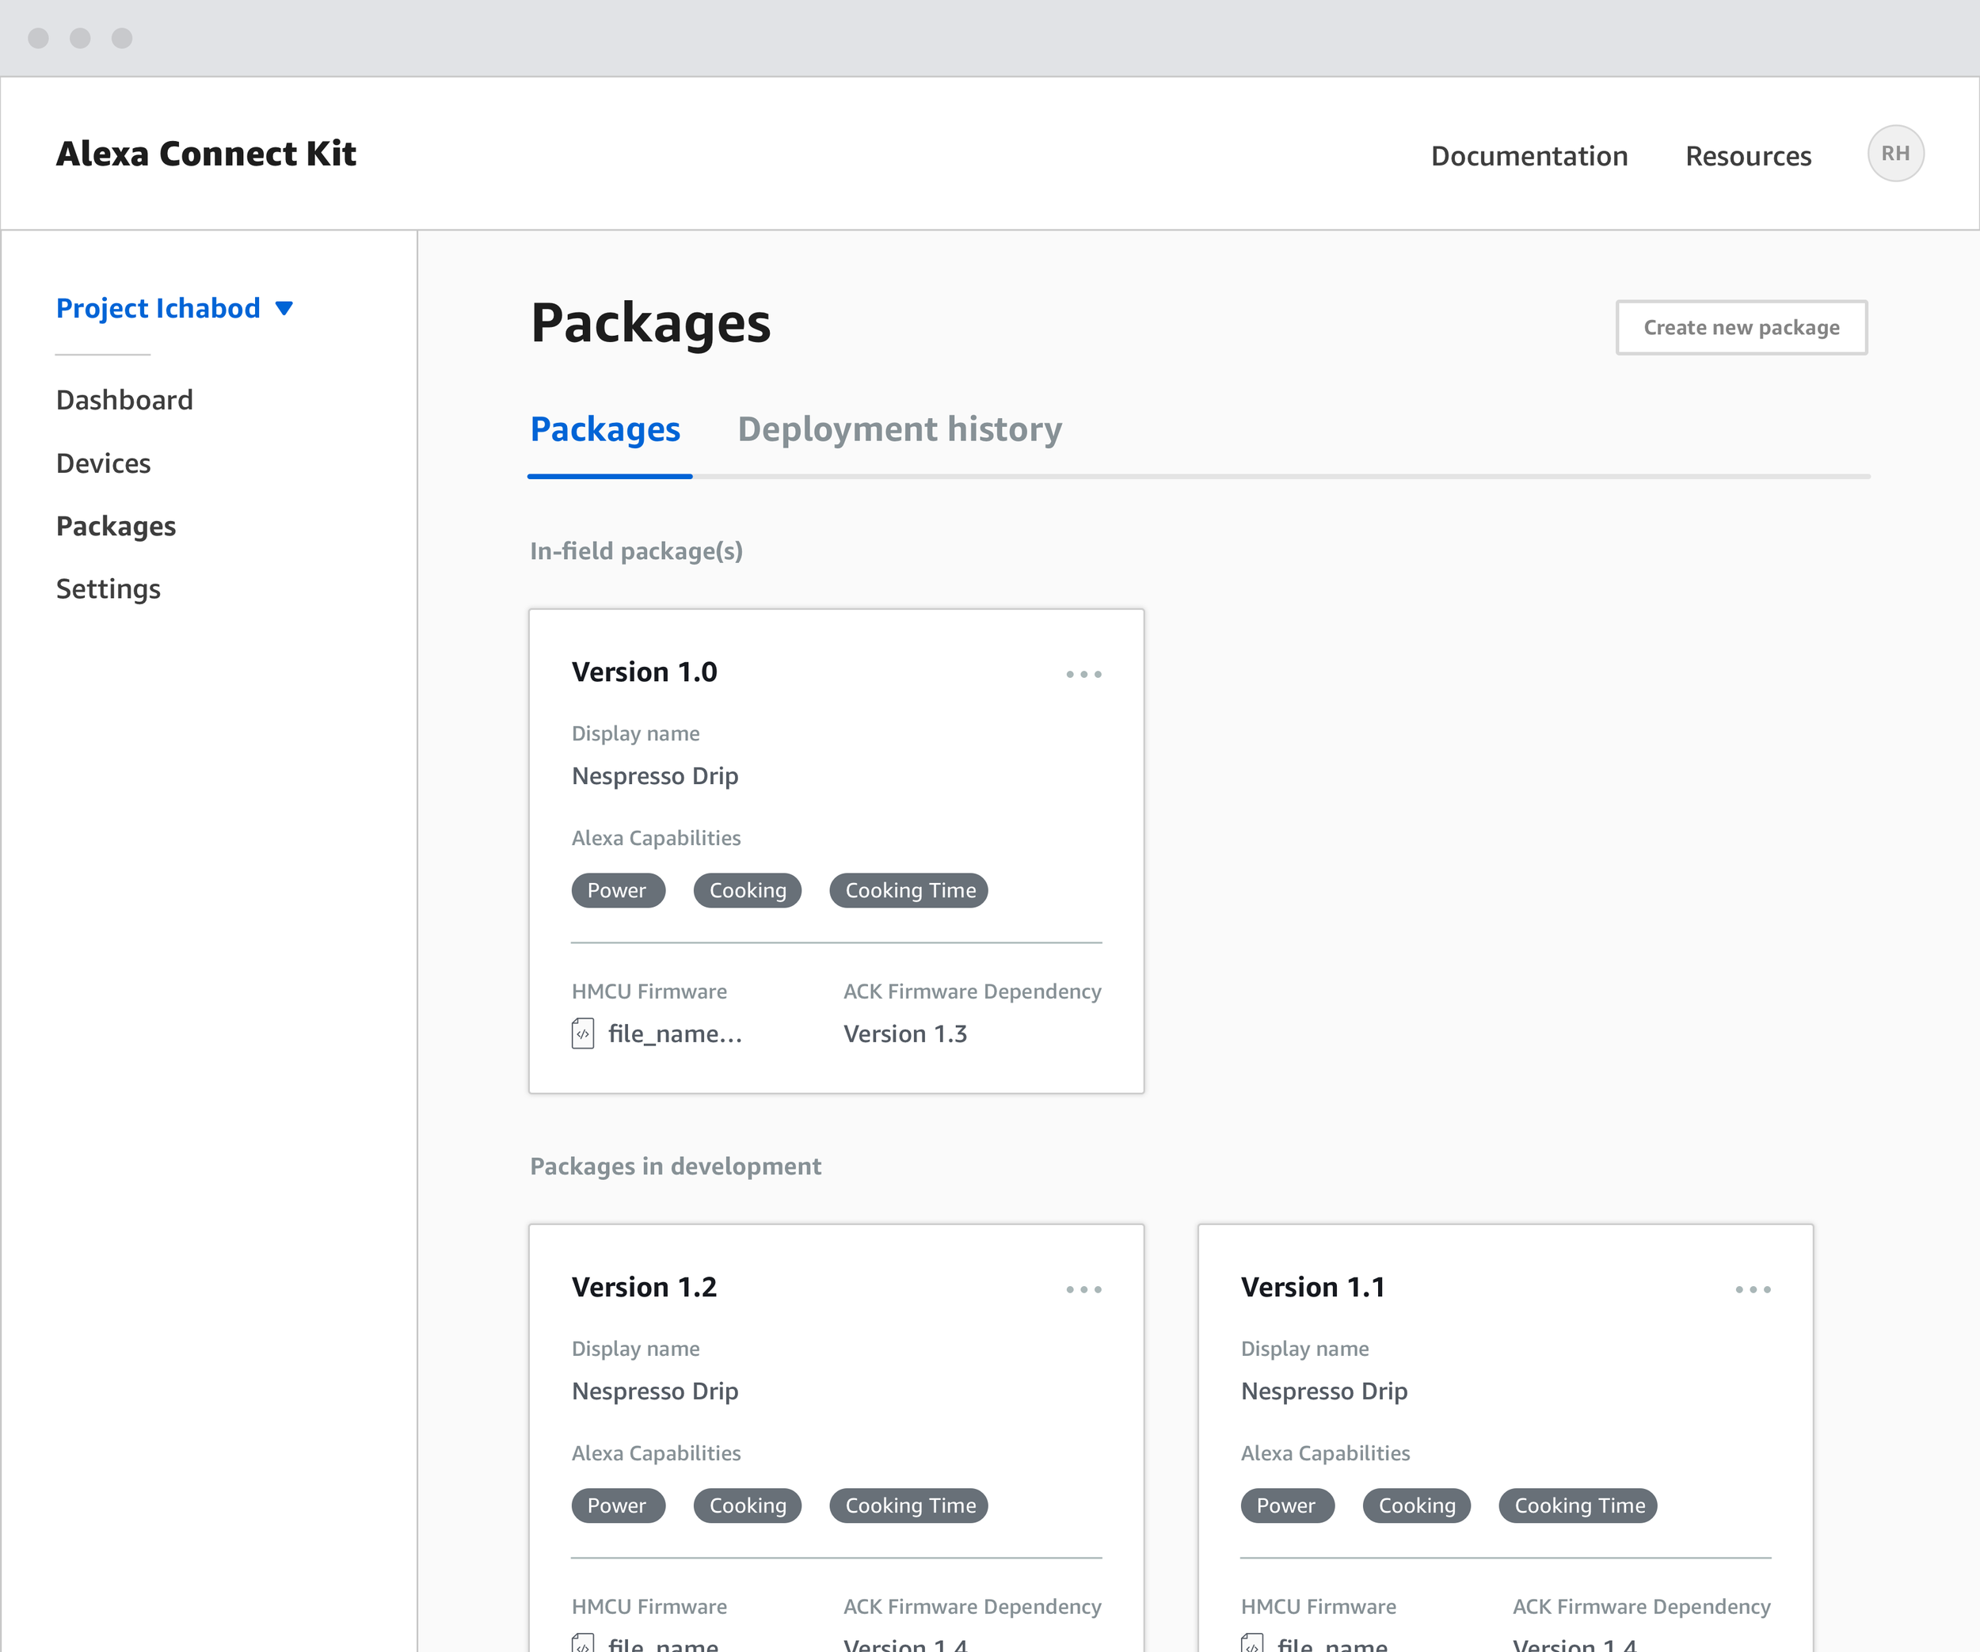
Task: Click Create new package button
Action: click(x=1741, y=327)
